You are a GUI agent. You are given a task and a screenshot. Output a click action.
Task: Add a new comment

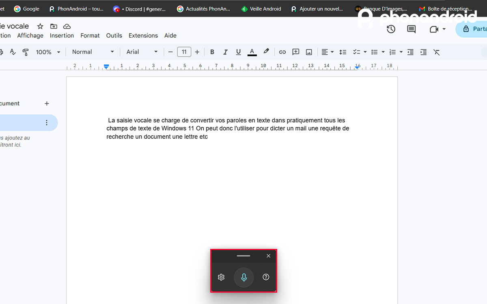[x=295, y=52]
